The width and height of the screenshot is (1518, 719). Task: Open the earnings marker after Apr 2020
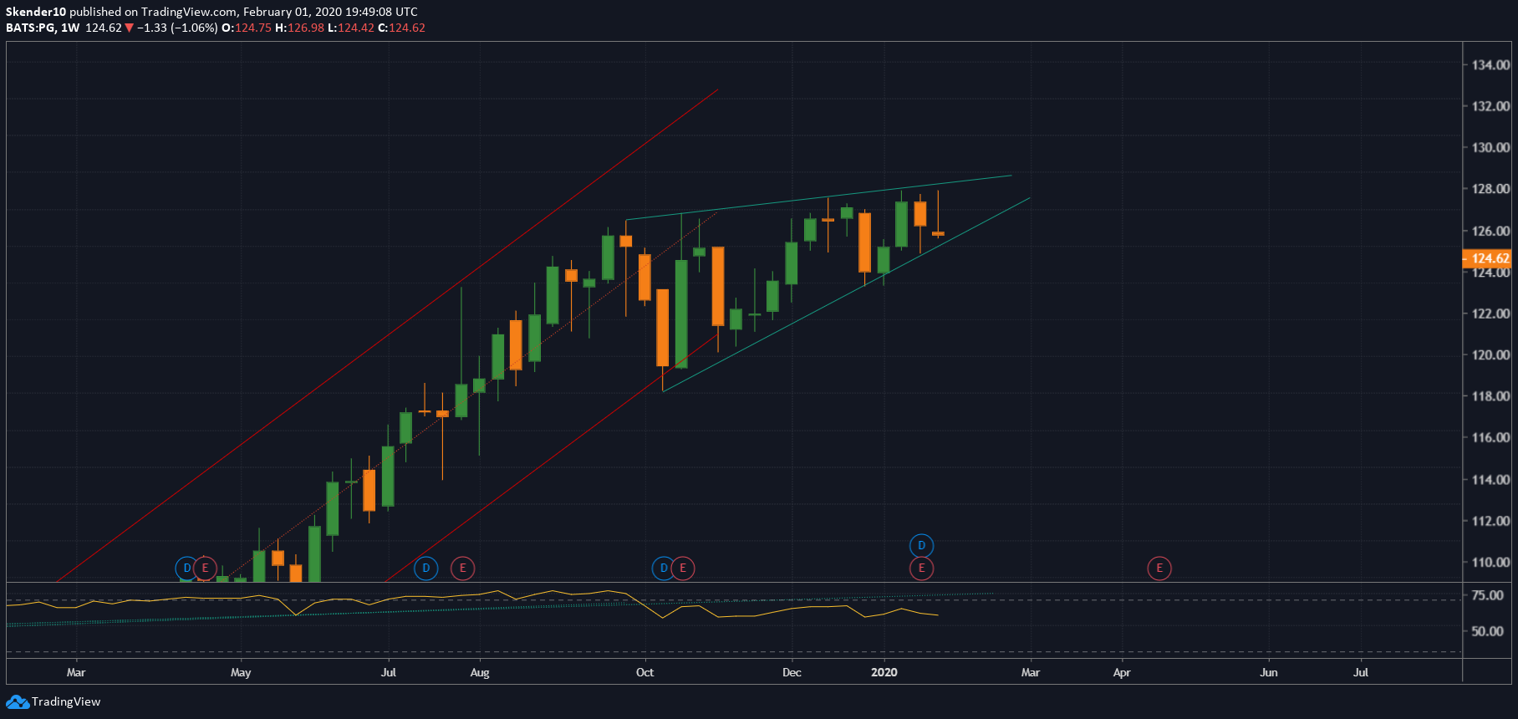tap(1159, 569)
